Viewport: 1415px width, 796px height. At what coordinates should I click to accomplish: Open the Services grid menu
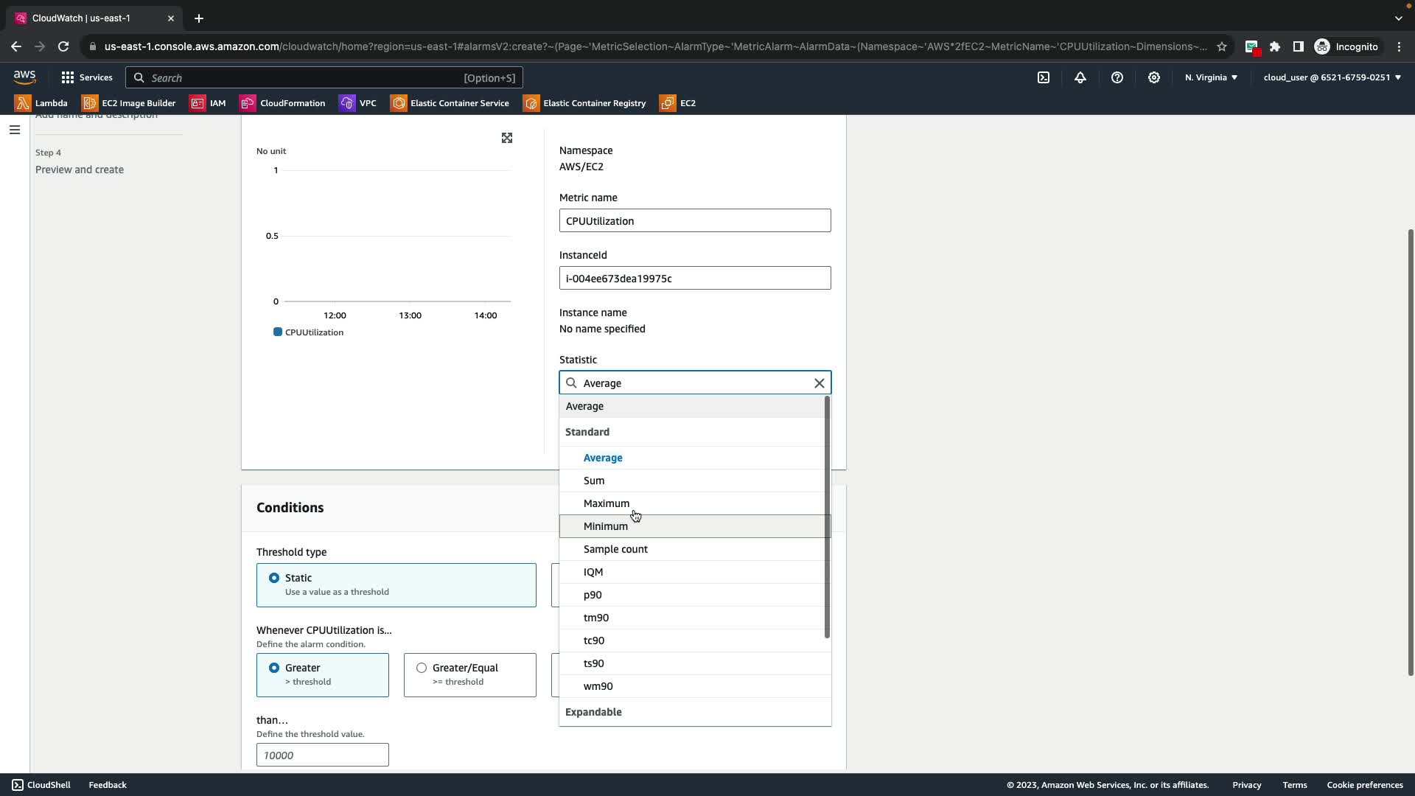[87, 77]
